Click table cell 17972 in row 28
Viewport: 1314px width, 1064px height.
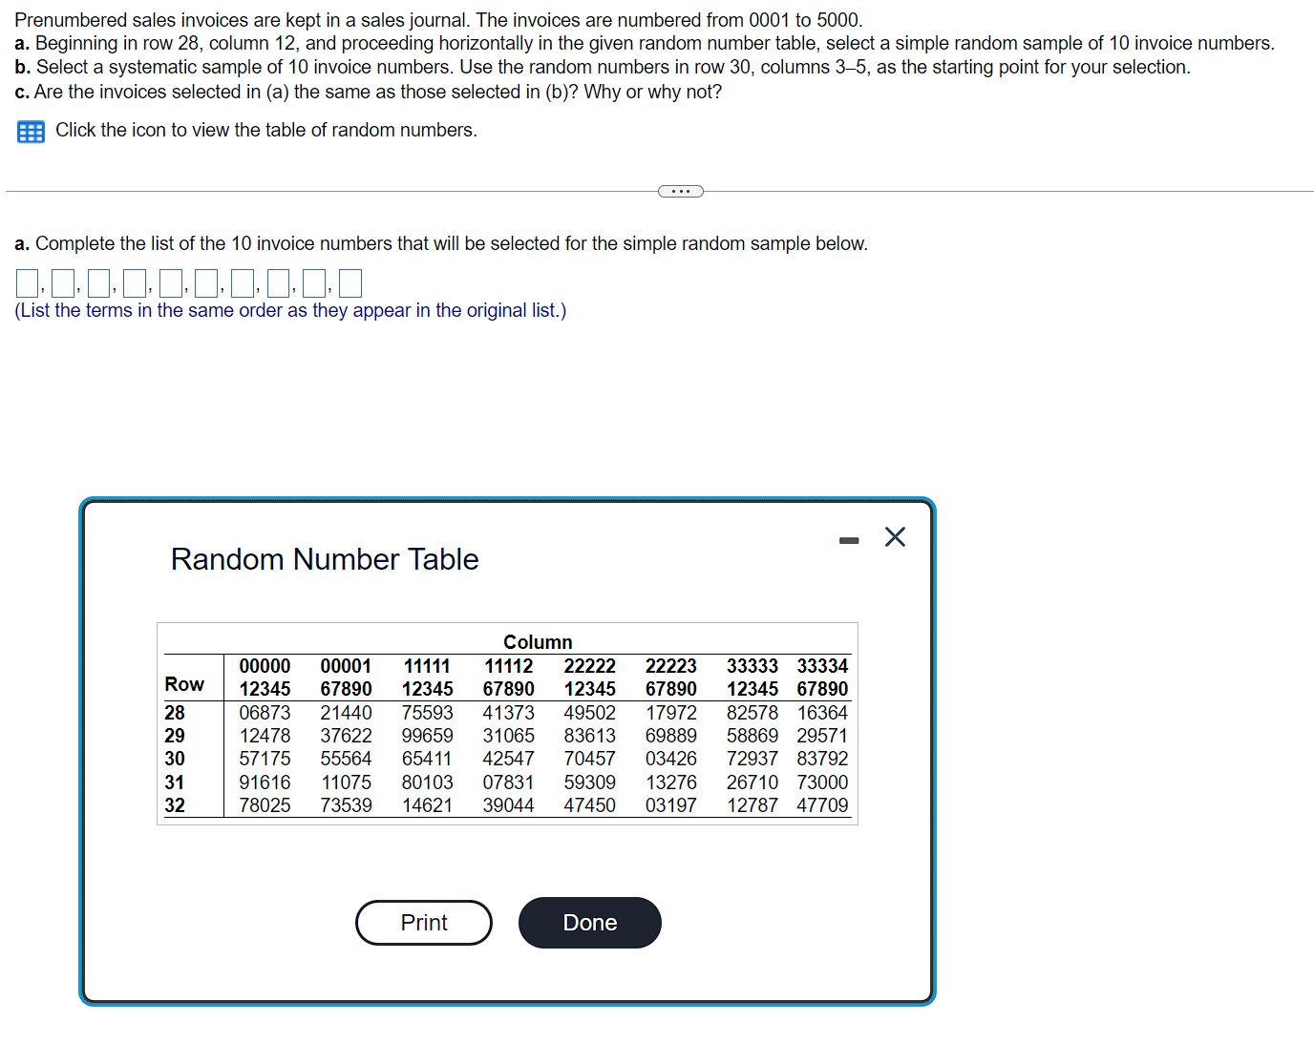tap(670, 713)
